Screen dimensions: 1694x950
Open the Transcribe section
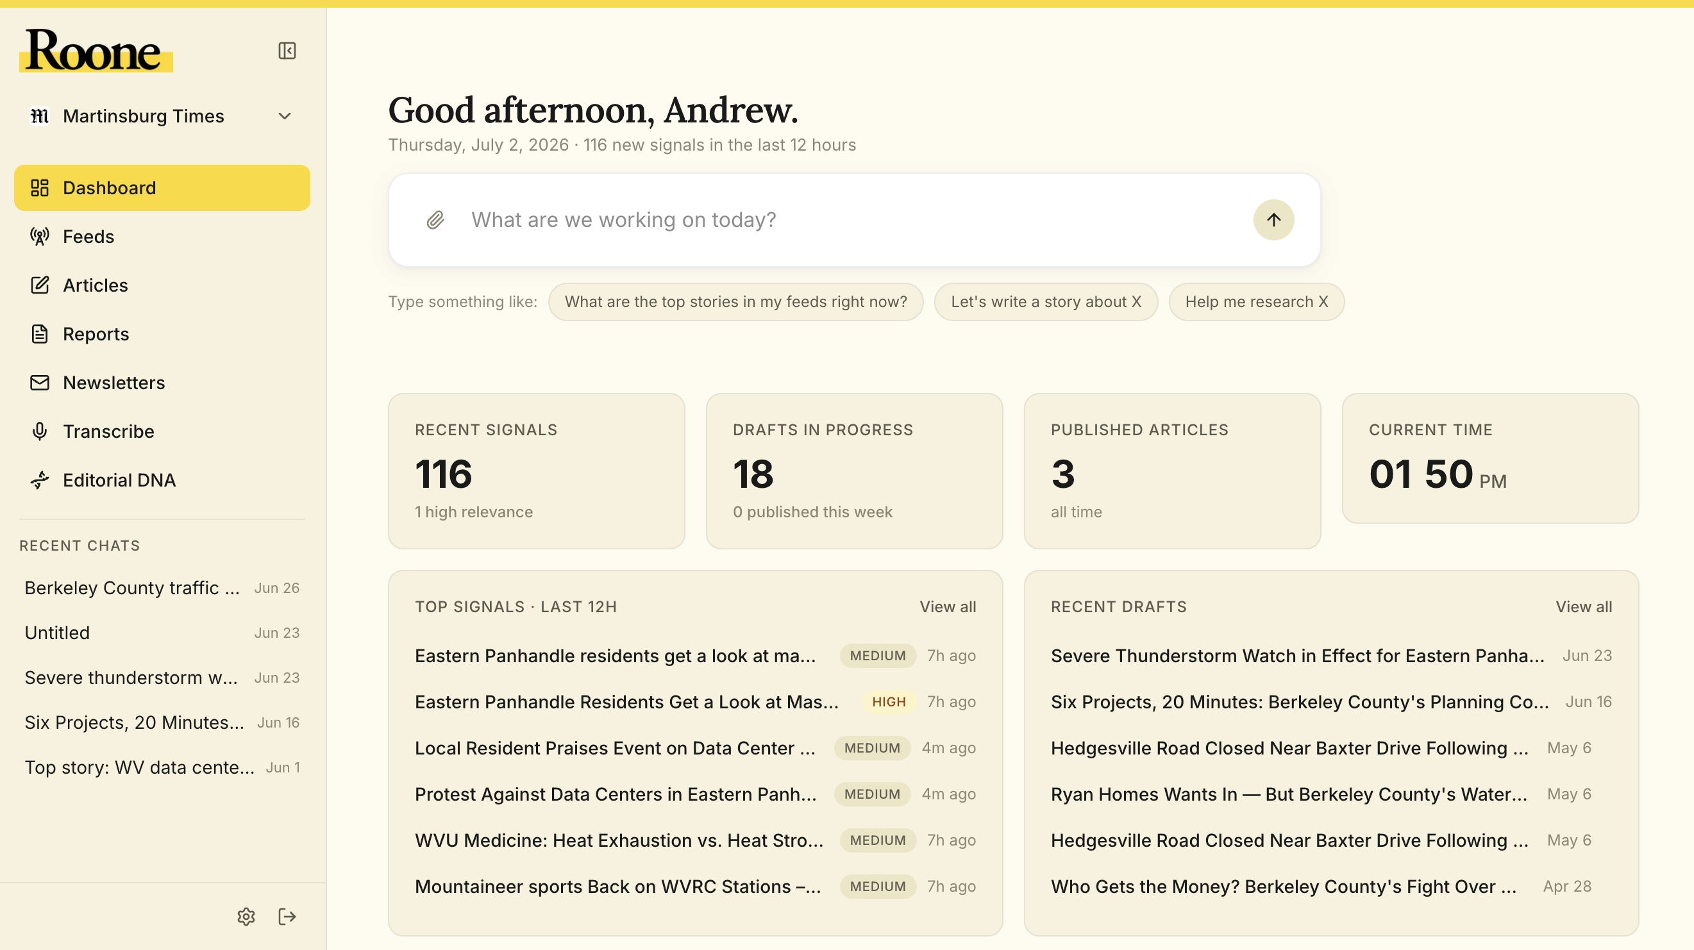[x=162, y=431]
